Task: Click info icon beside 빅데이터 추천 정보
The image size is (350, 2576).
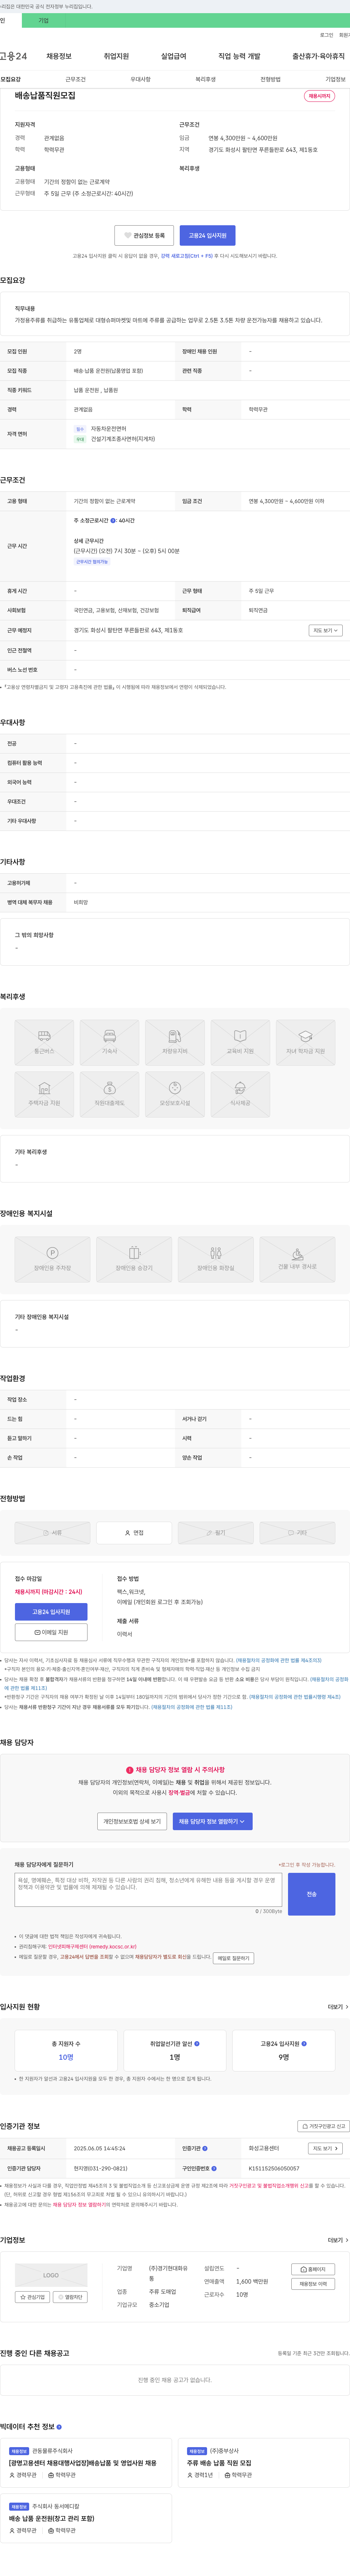Action: pyautogui.click(x=59, y=2427)
